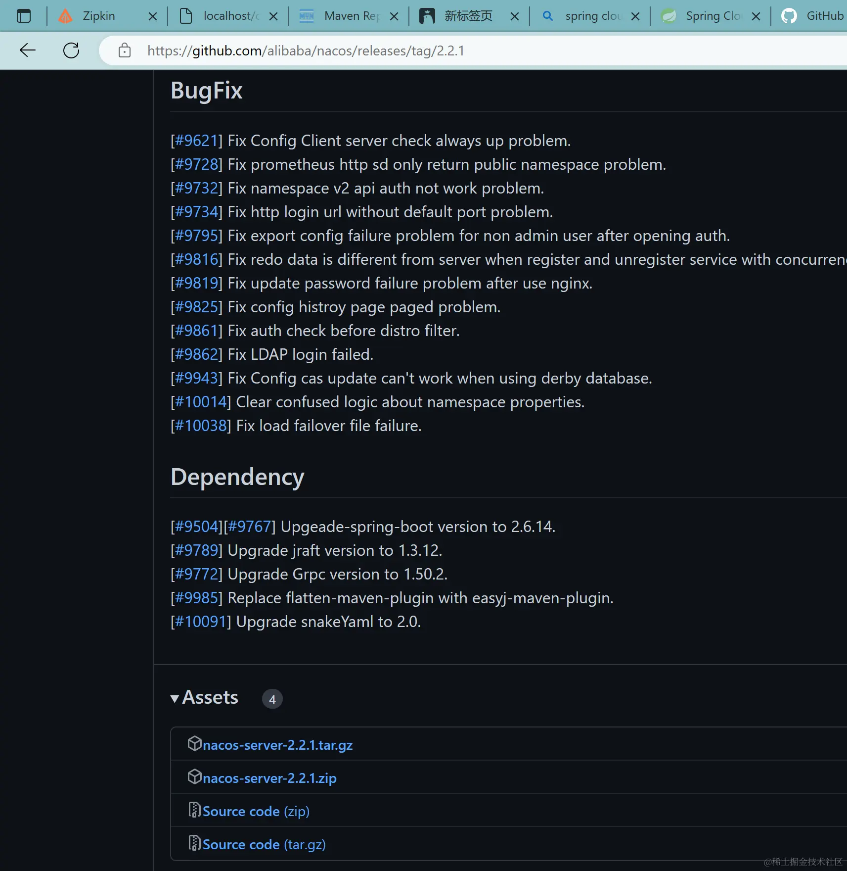This screenshot has height=871, width=847.
Task: Click the 新标签页 tab favicon
Action: click(x=427, y=16)
